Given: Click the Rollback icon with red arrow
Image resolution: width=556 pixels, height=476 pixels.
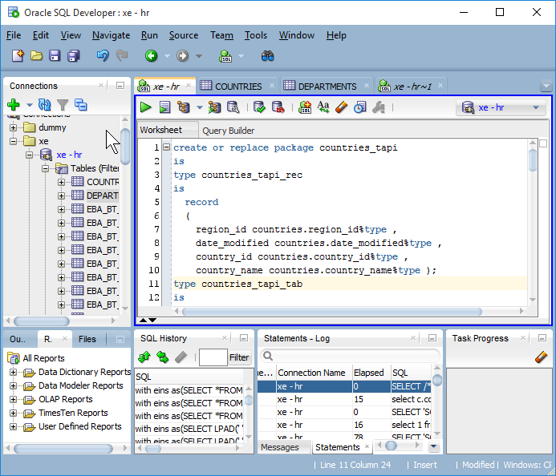Looking at the screenshot, I should pos(278,107).
